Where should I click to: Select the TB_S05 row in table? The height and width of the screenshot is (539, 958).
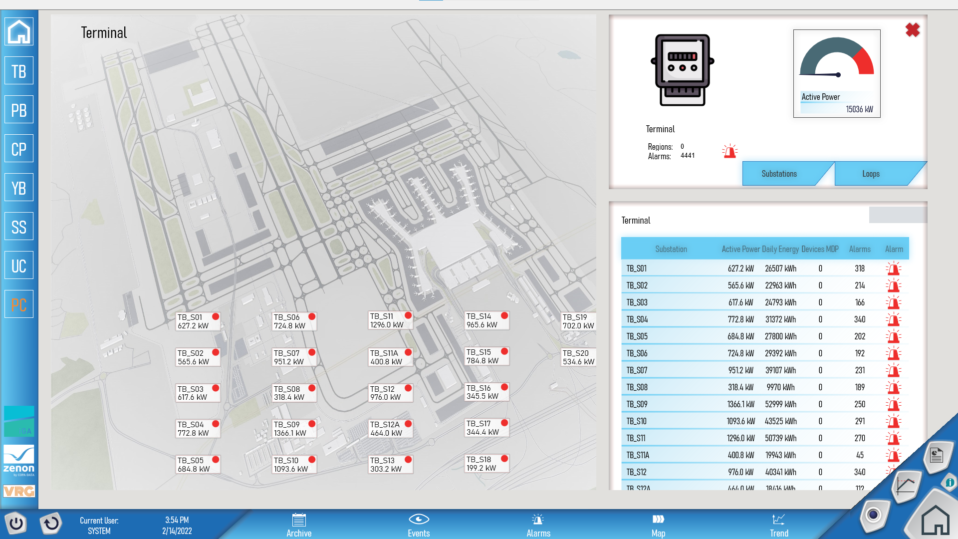click(x=765, y=336)
